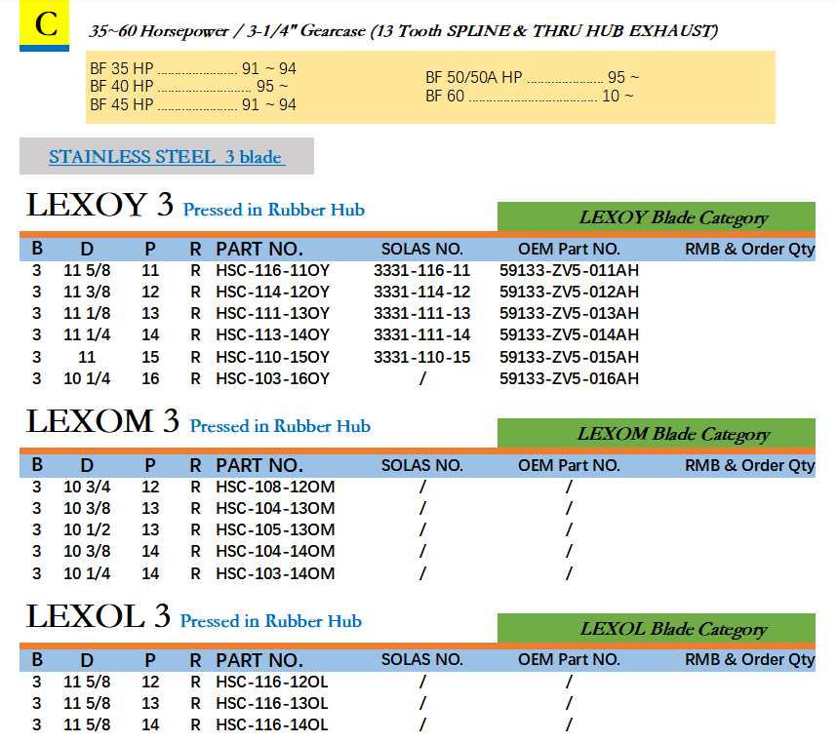Click the LEXOY Blade Category banner

[x=657, y=216]
